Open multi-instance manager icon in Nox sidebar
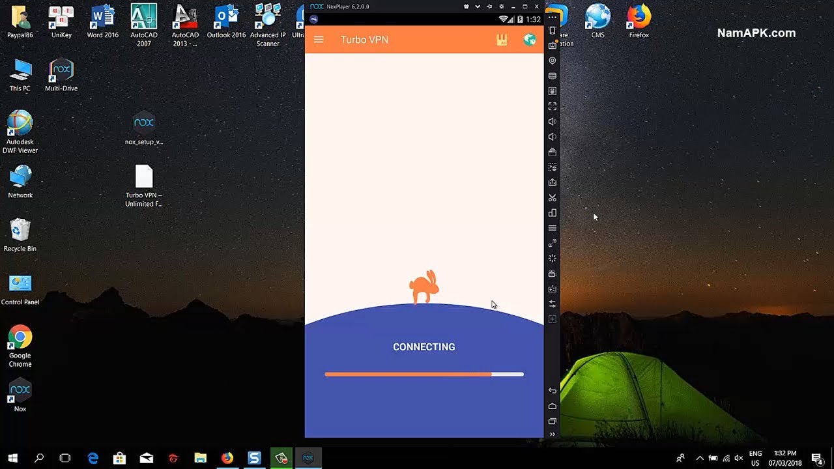 click(x=553, y=213)
